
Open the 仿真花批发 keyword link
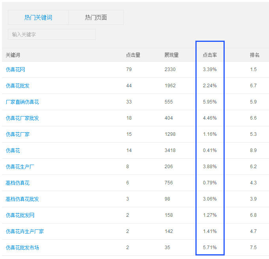pos(18,86)
